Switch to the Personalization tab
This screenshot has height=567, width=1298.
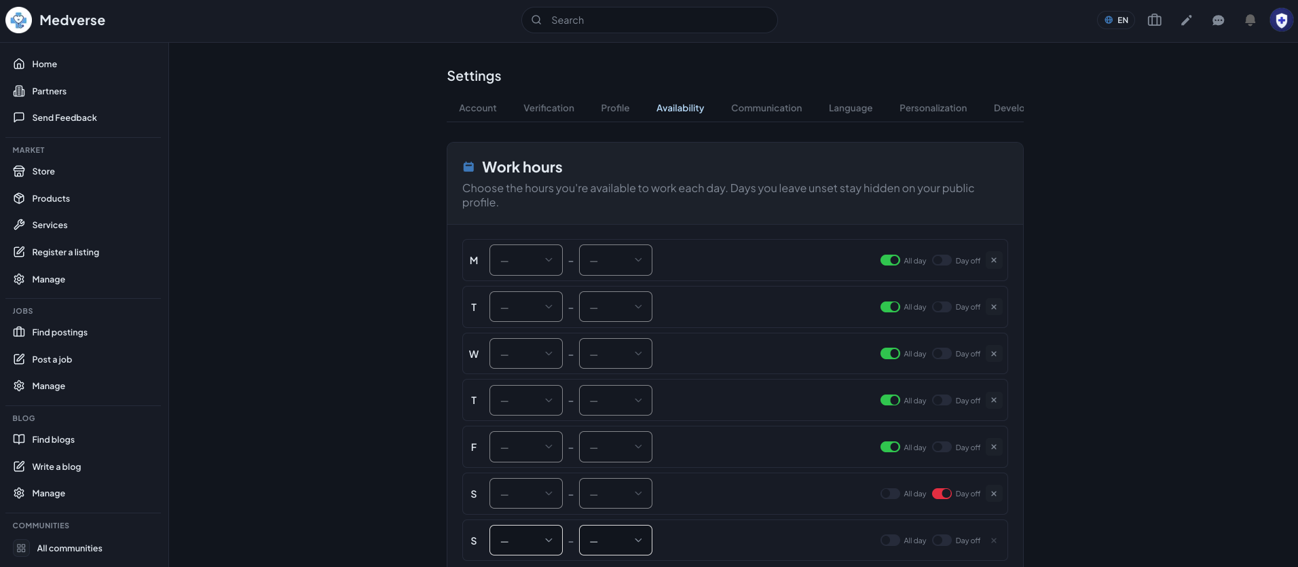pyautogui.click(x=933, y=108)
